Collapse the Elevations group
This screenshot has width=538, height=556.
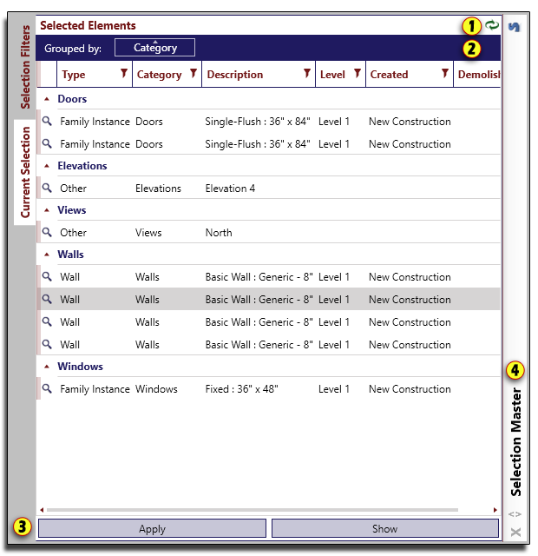point(47,166)
